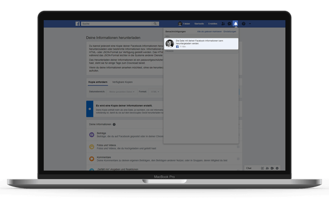Open the Format HTML dropdown
The width and height of the screenshot is (329, 199).
click(x=155, y=91)
